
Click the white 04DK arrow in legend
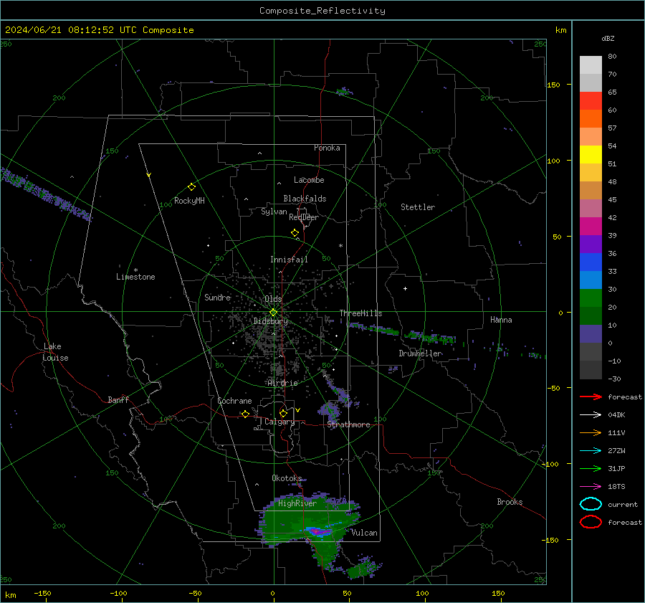(x=591, y=415)
